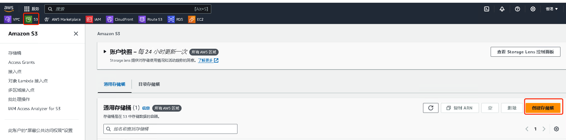The width and height of the screenshot is (566, 140).
Task: Open bucket table preferences gear
Action: (556, 129)
